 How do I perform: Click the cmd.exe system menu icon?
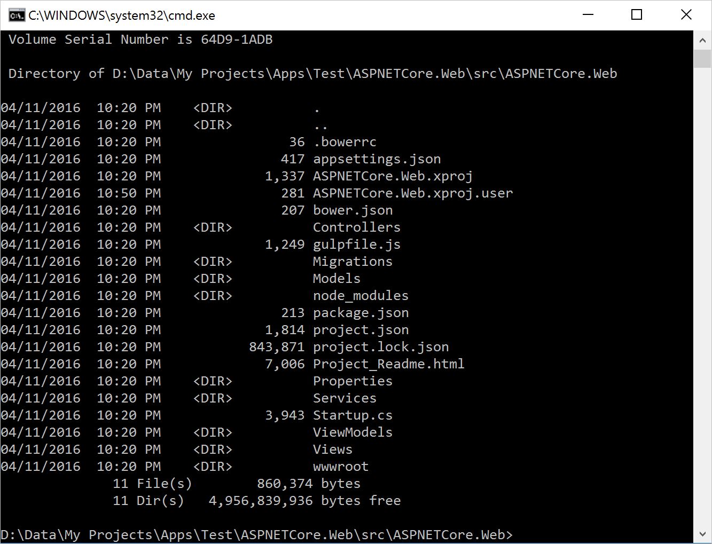pos(16,15)
